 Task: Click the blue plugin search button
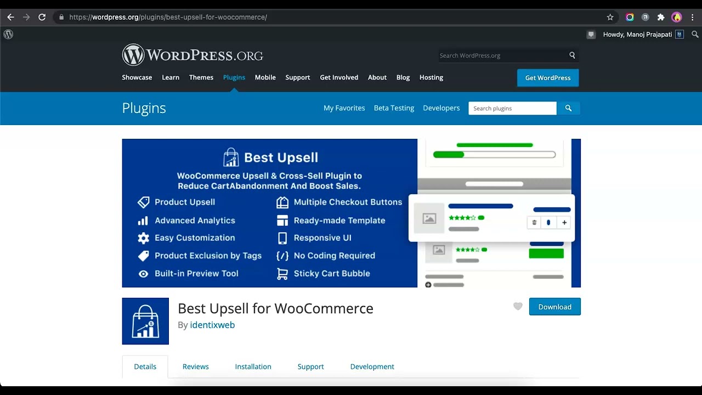[x=568, y=108]
